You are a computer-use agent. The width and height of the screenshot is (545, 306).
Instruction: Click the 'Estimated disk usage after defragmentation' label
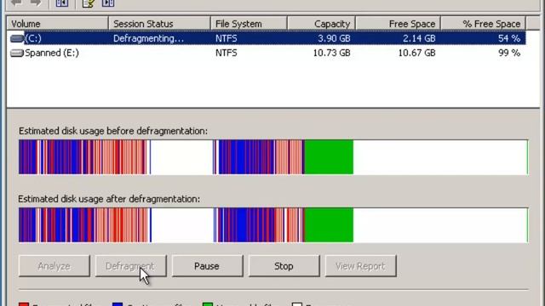(x=109, y=199)
